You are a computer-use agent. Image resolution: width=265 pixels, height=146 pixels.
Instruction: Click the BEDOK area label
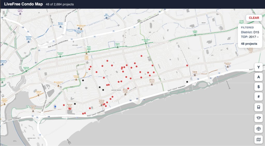pos(204,23)
